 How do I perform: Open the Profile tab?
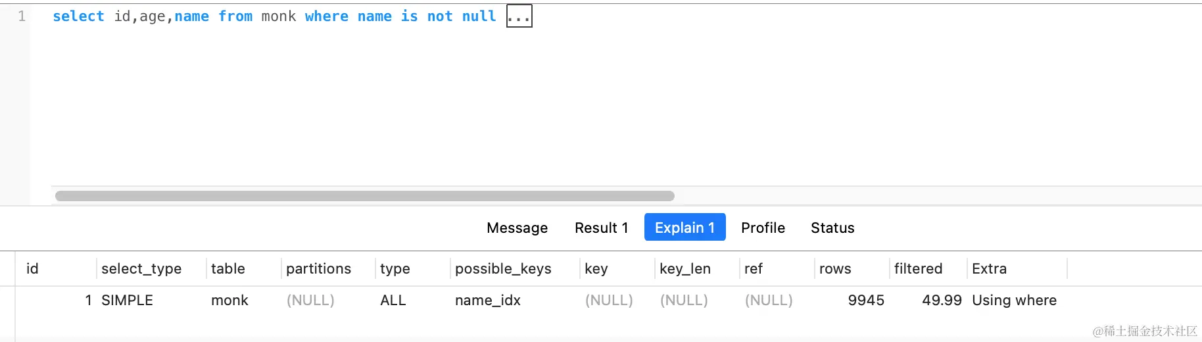click(763, 228)
